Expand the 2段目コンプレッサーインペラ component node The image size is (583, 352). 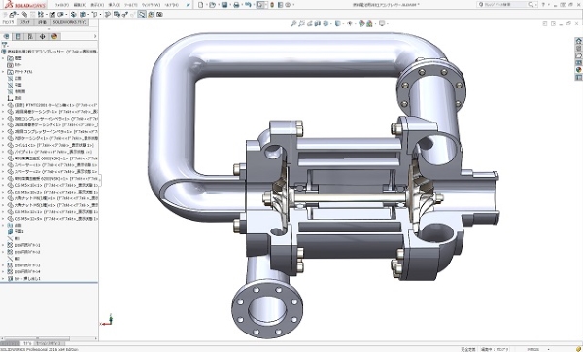click(3, 131)
